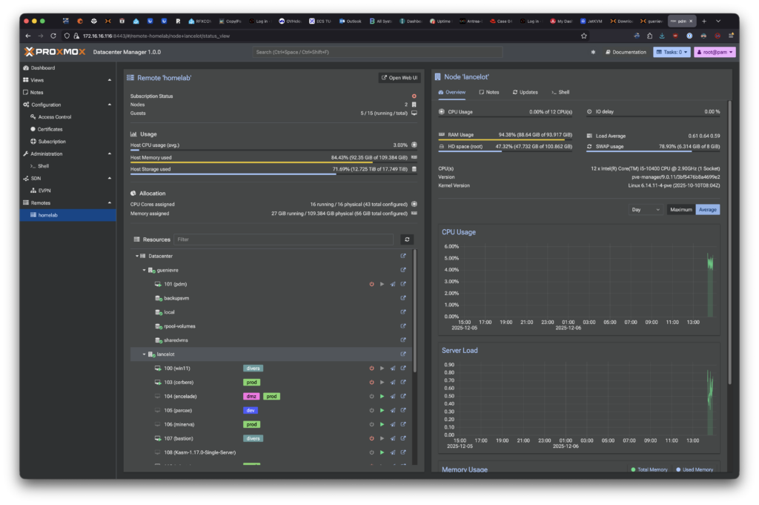The height and width of the screenshot is (505, 759).
Task: Collapse the guenievre node in resource tree
Action: point(145,270)
